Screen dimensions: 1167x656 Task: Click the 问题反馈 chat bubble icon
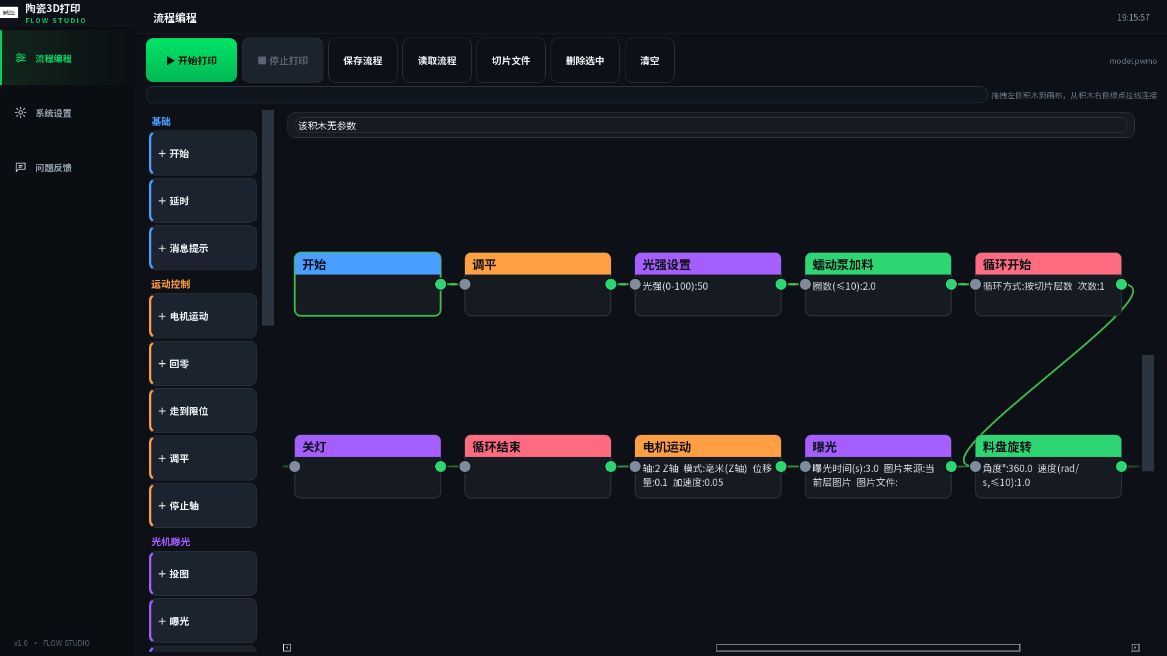click(x=21, y=167)
